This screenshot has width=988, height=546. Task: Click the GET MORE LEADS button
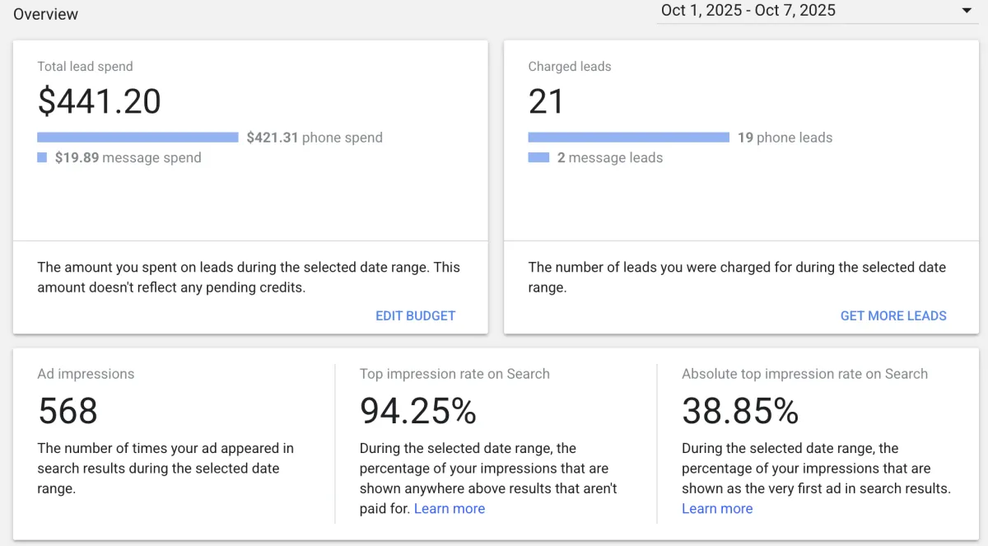pyautogui.click(x=892, y=315)
